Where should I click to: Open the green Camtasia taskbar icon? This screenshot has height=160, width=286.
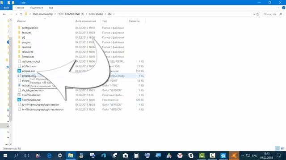(202, 156)
